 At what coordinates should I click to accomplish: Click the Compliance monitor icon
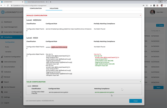[x=2, y=37]
